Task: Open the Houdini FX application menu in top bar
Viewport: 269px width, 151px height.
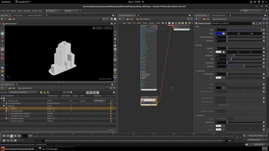Action: tap(23, 2)
